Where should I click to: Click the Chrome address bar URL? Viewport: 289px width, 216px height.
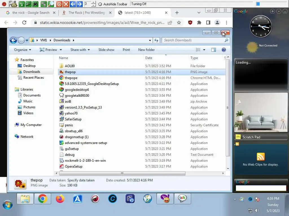coord(102,22)
